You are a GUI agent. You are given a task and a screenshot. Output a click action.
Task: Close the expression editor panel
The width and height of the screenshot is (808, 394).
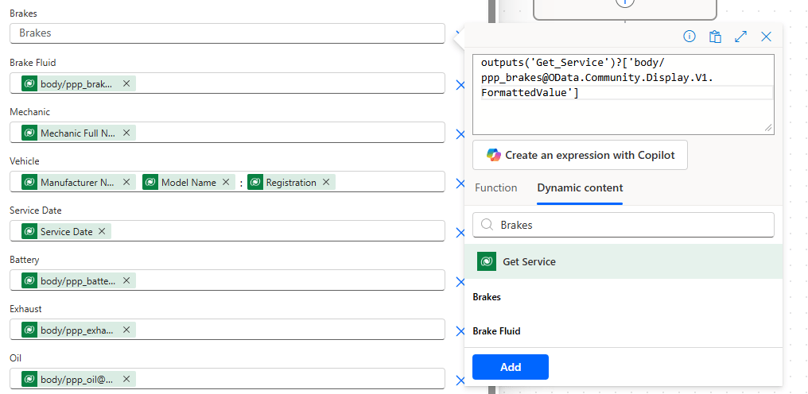[x=766, y=37]
